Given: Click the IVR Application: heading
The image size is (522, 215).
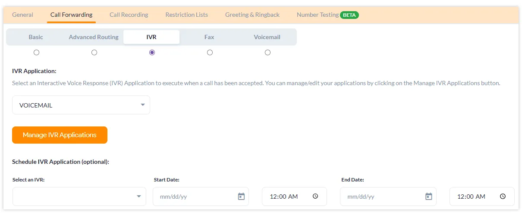Looking at the screenshot, I should coord(34,71).
